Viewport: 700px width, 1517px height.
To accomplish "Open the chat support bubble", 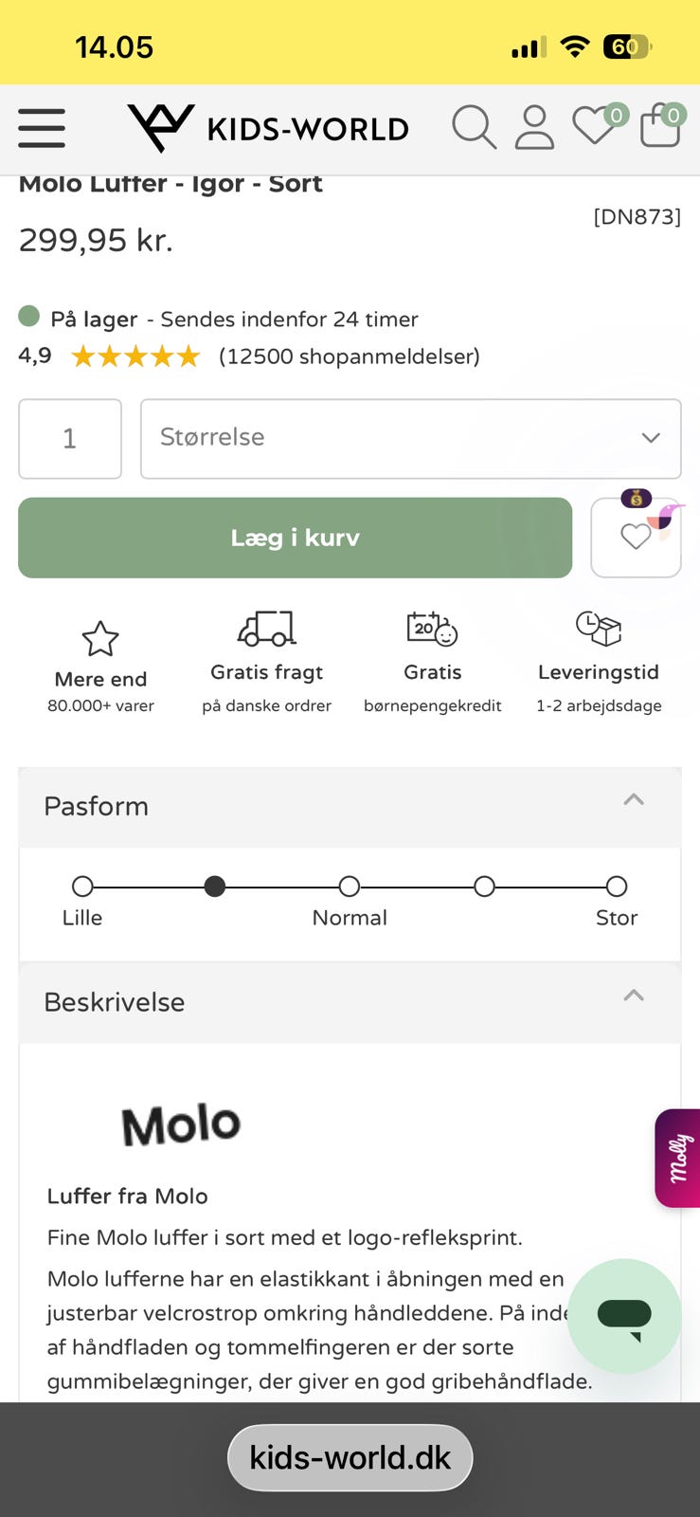I will click(x=624, y=1315).
